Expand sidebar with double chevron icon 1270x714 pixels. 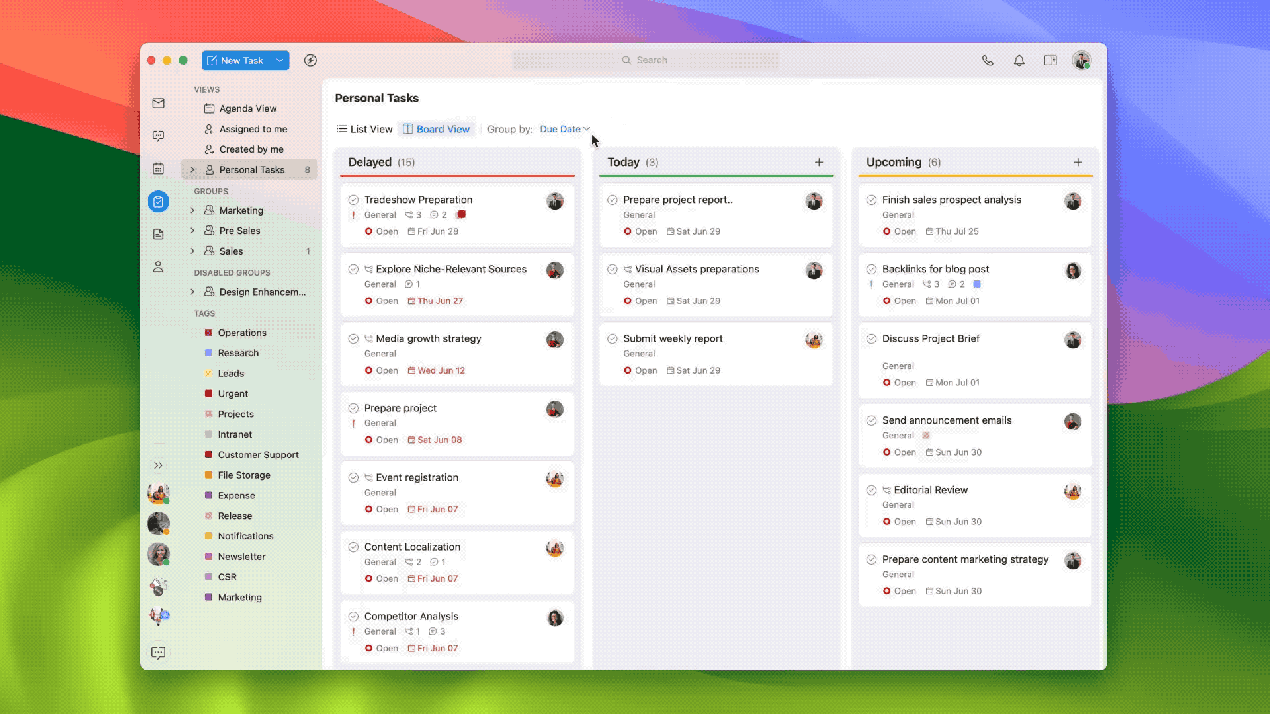158,465
